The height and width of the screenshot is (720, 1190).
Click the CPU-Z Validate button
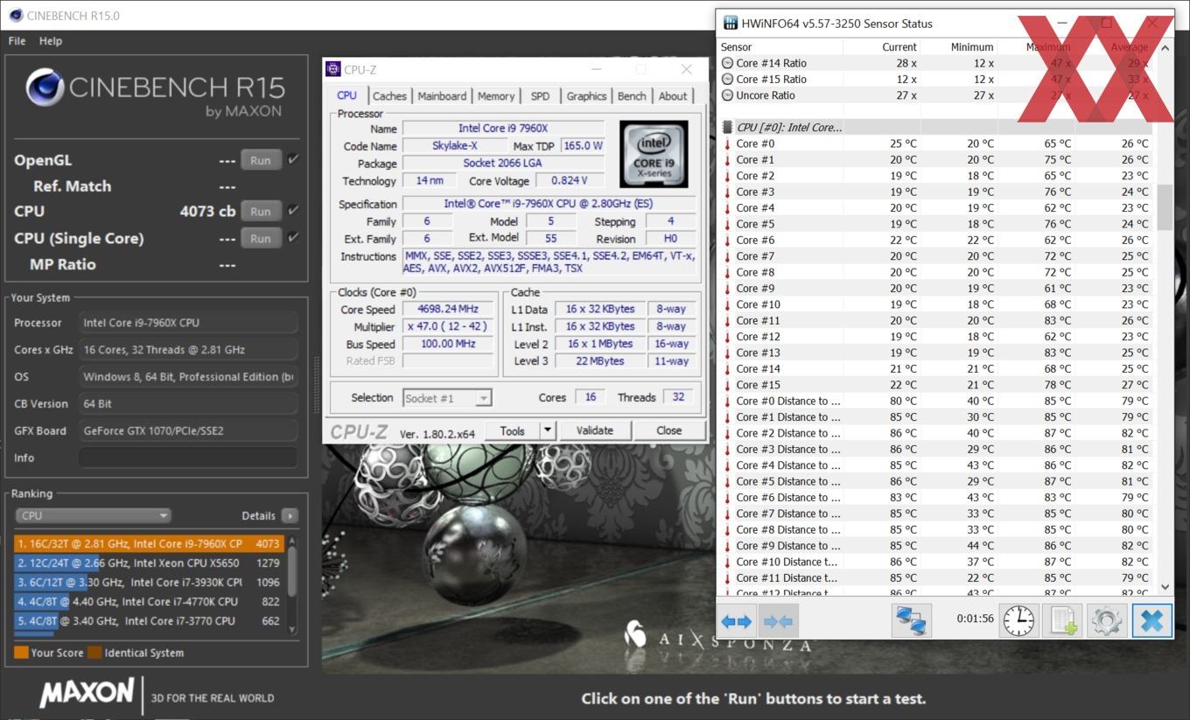pos(594,430)
